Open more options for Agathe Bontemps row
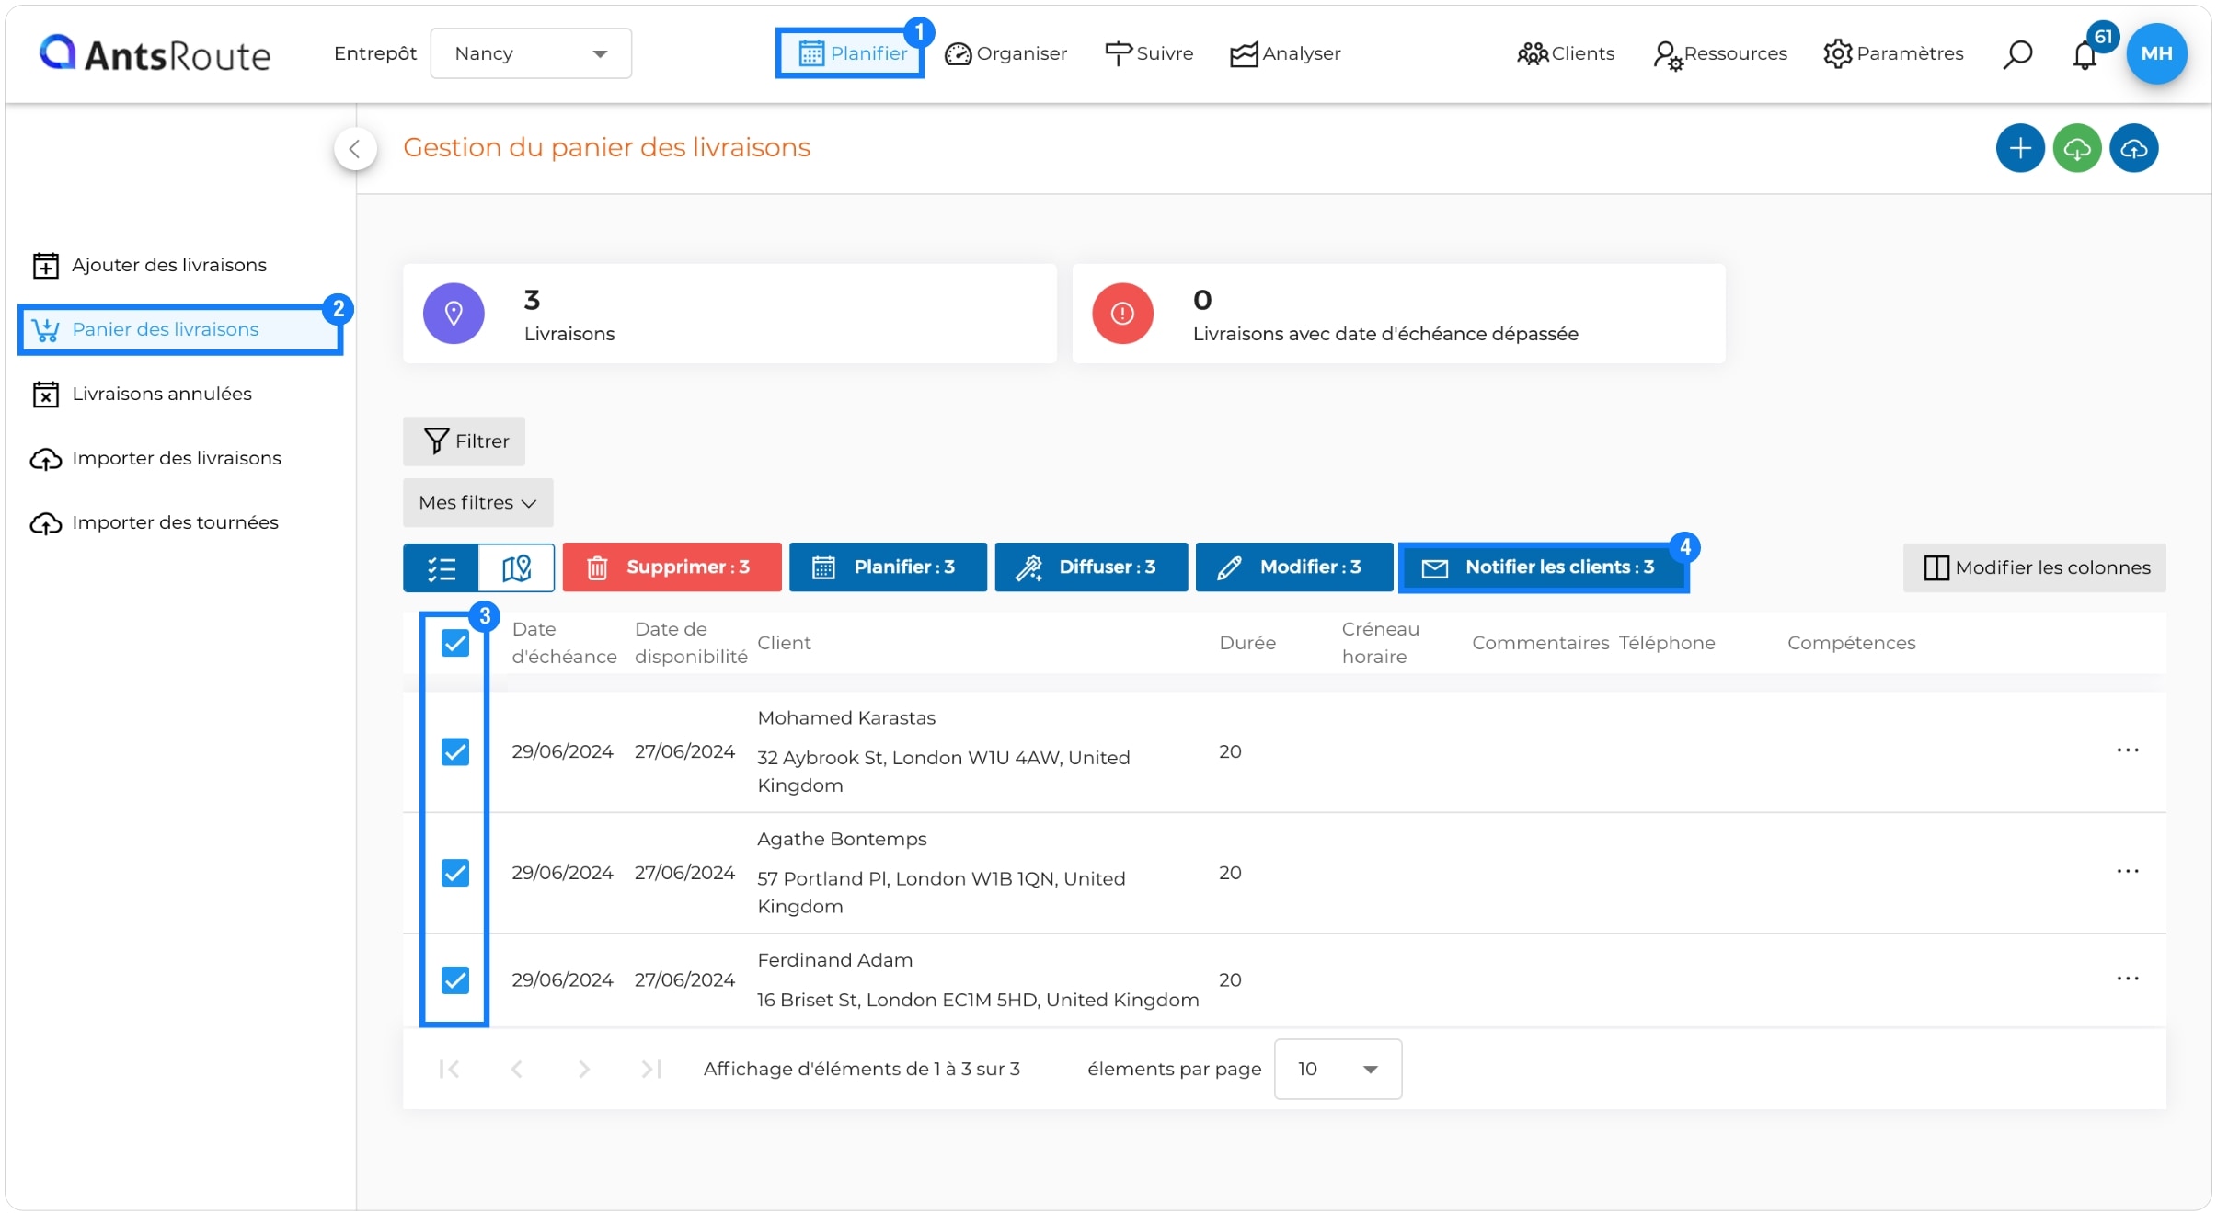Image resolution: width=2217 pixels, height=1214 pixels. pyautogui.click(x=2127, y=872)
